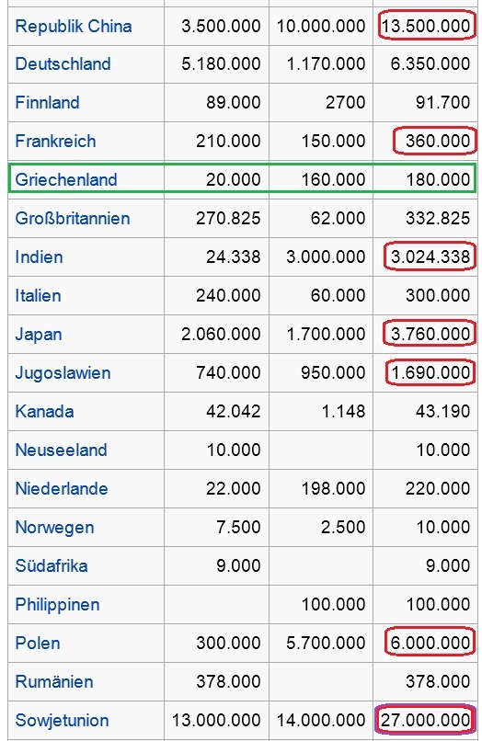Open the Philippinen link

point(57,604)
